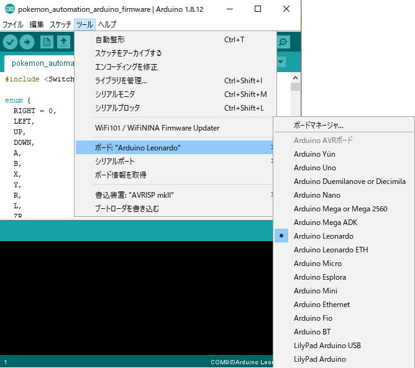This screenshot has width=415, height=368.
Task: Click the Open sketch up-arrow icon
Action: (63, 42)
